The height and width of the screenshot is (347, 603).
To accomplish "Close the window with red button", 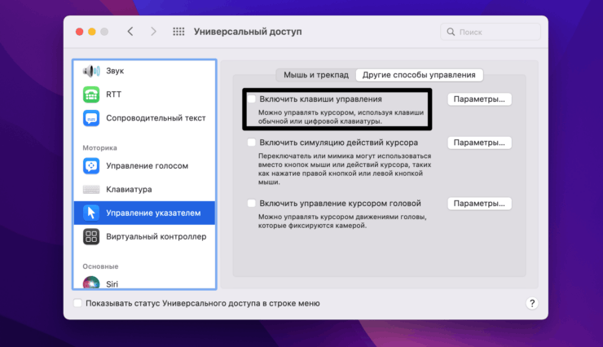I will click(x=80, y=32).
